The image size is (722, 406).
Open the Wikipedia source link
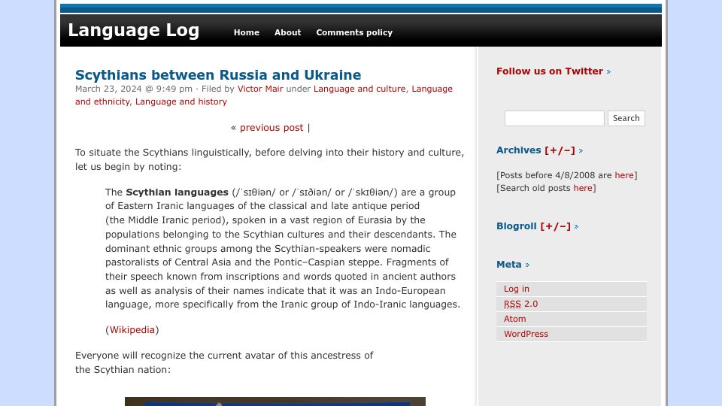(132, 330)
